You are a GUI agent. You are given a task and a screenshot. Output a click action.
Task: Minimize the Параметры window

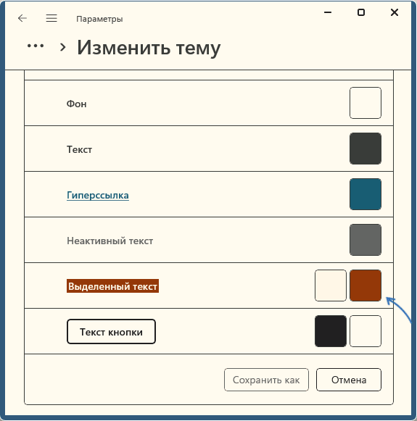tap(328, 12)
